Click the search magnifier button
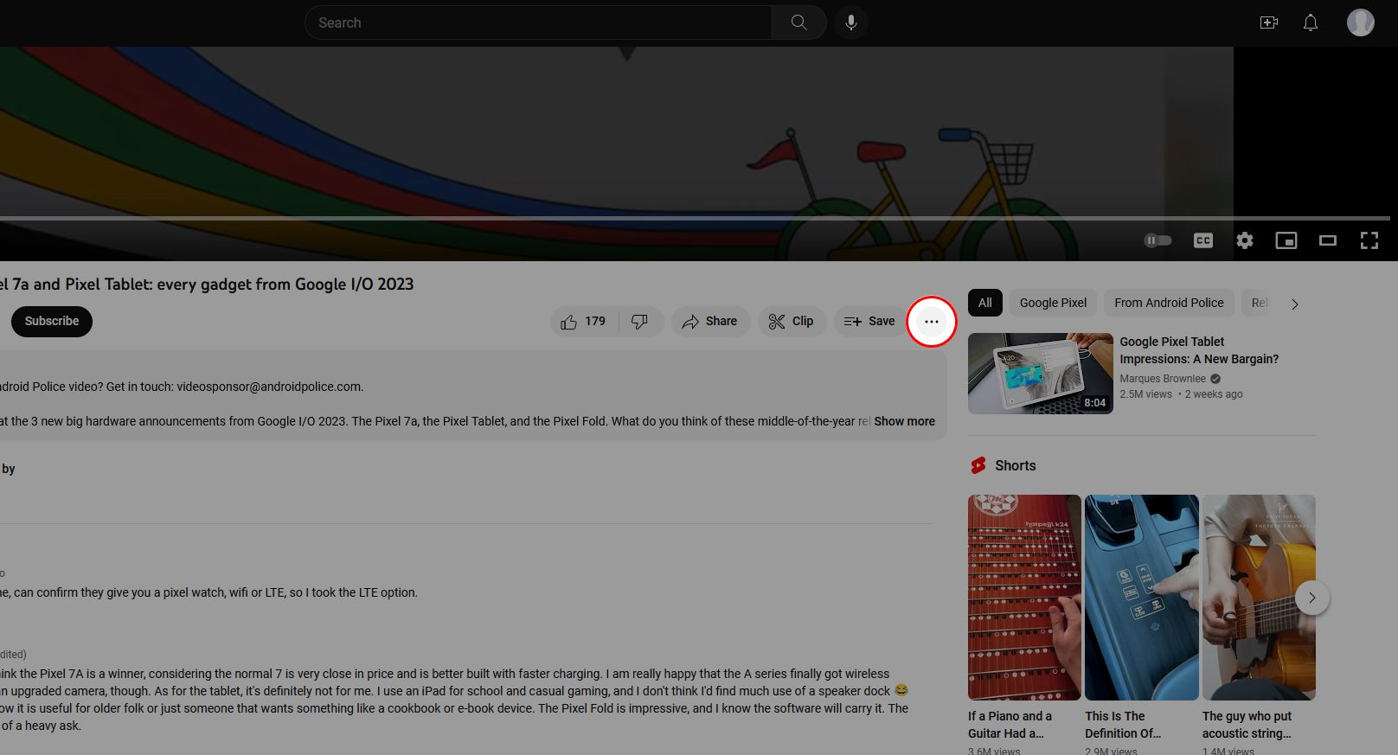The height and width of the screenshot is (755, 1398). [x=798, y=22]
